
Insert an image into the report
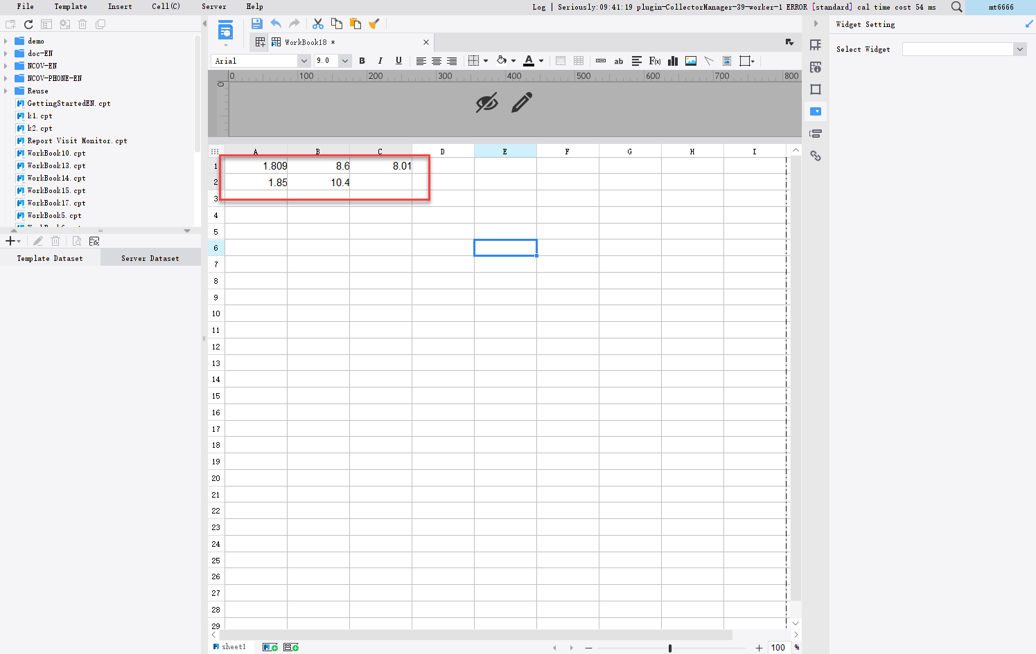pyautogui.click(x=690, y=61)
